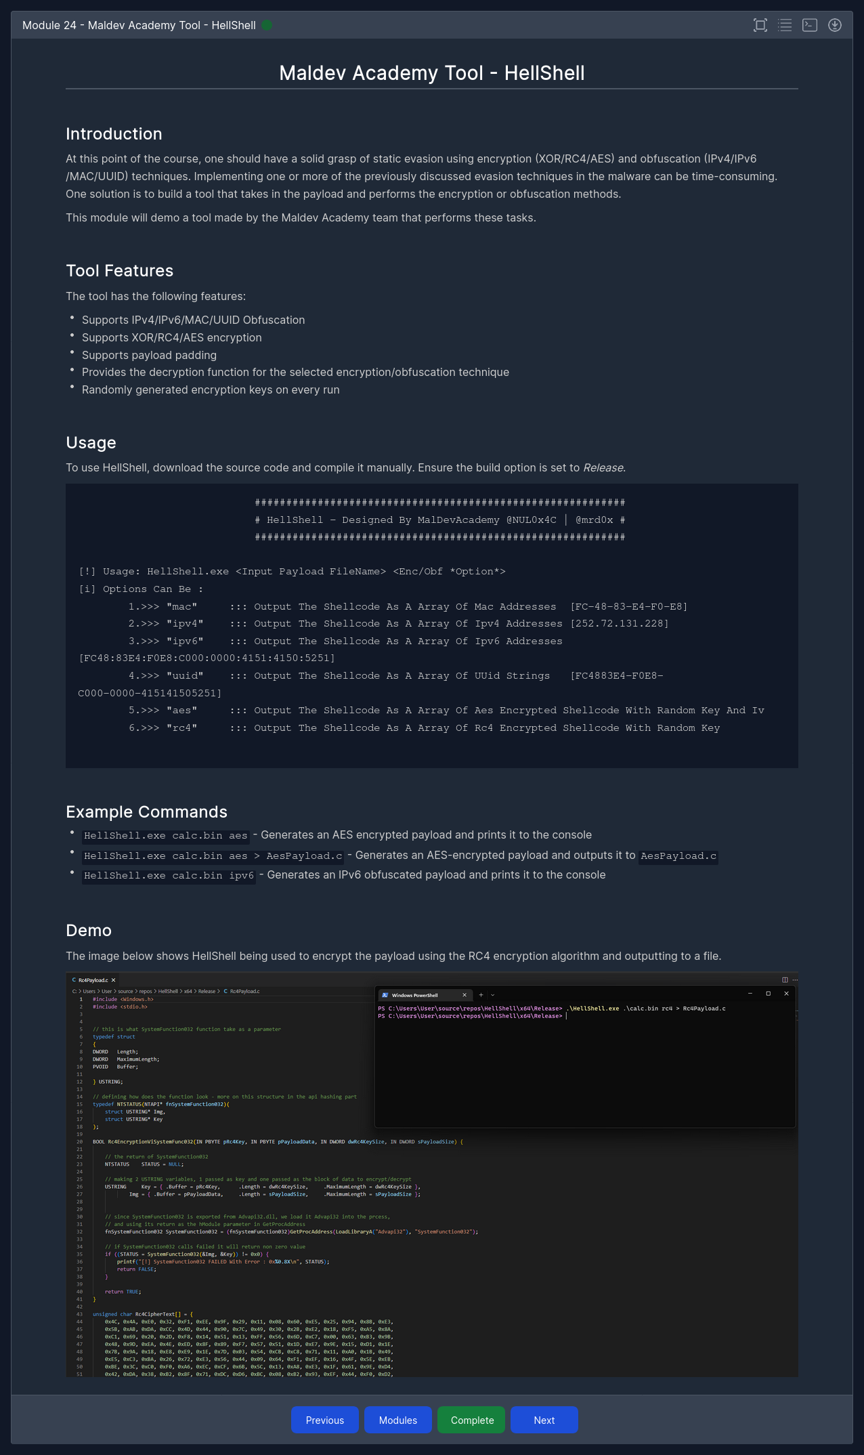
Task: Select the 'Usage' heading
Action: [x=91, y=442]
